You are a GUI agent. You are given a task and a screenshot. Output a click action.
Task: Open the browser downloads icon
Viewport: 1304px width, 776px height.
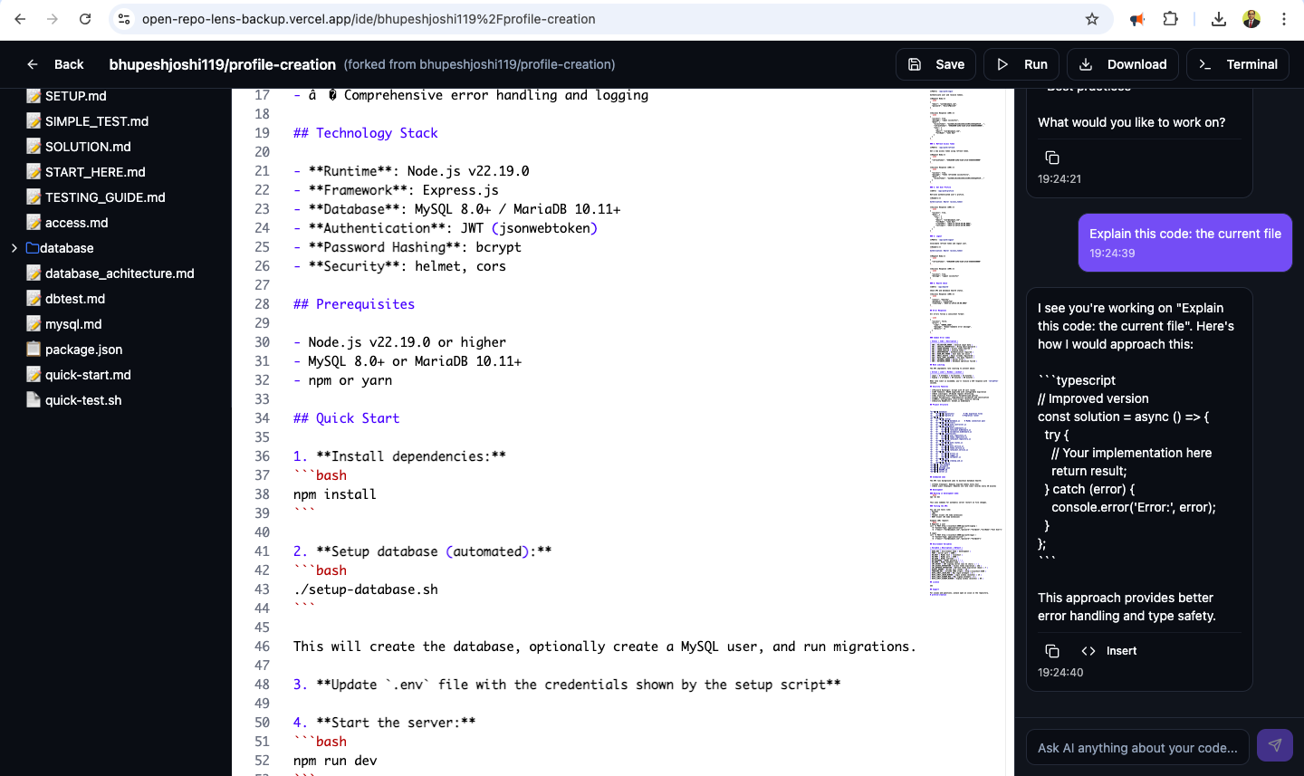[x=1219, y=19]
